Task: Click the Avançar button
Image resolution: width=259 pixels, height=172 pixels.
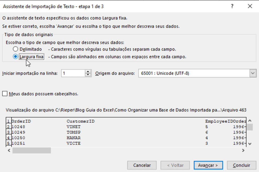Action: pyautogui.click(x=208, y=165)
